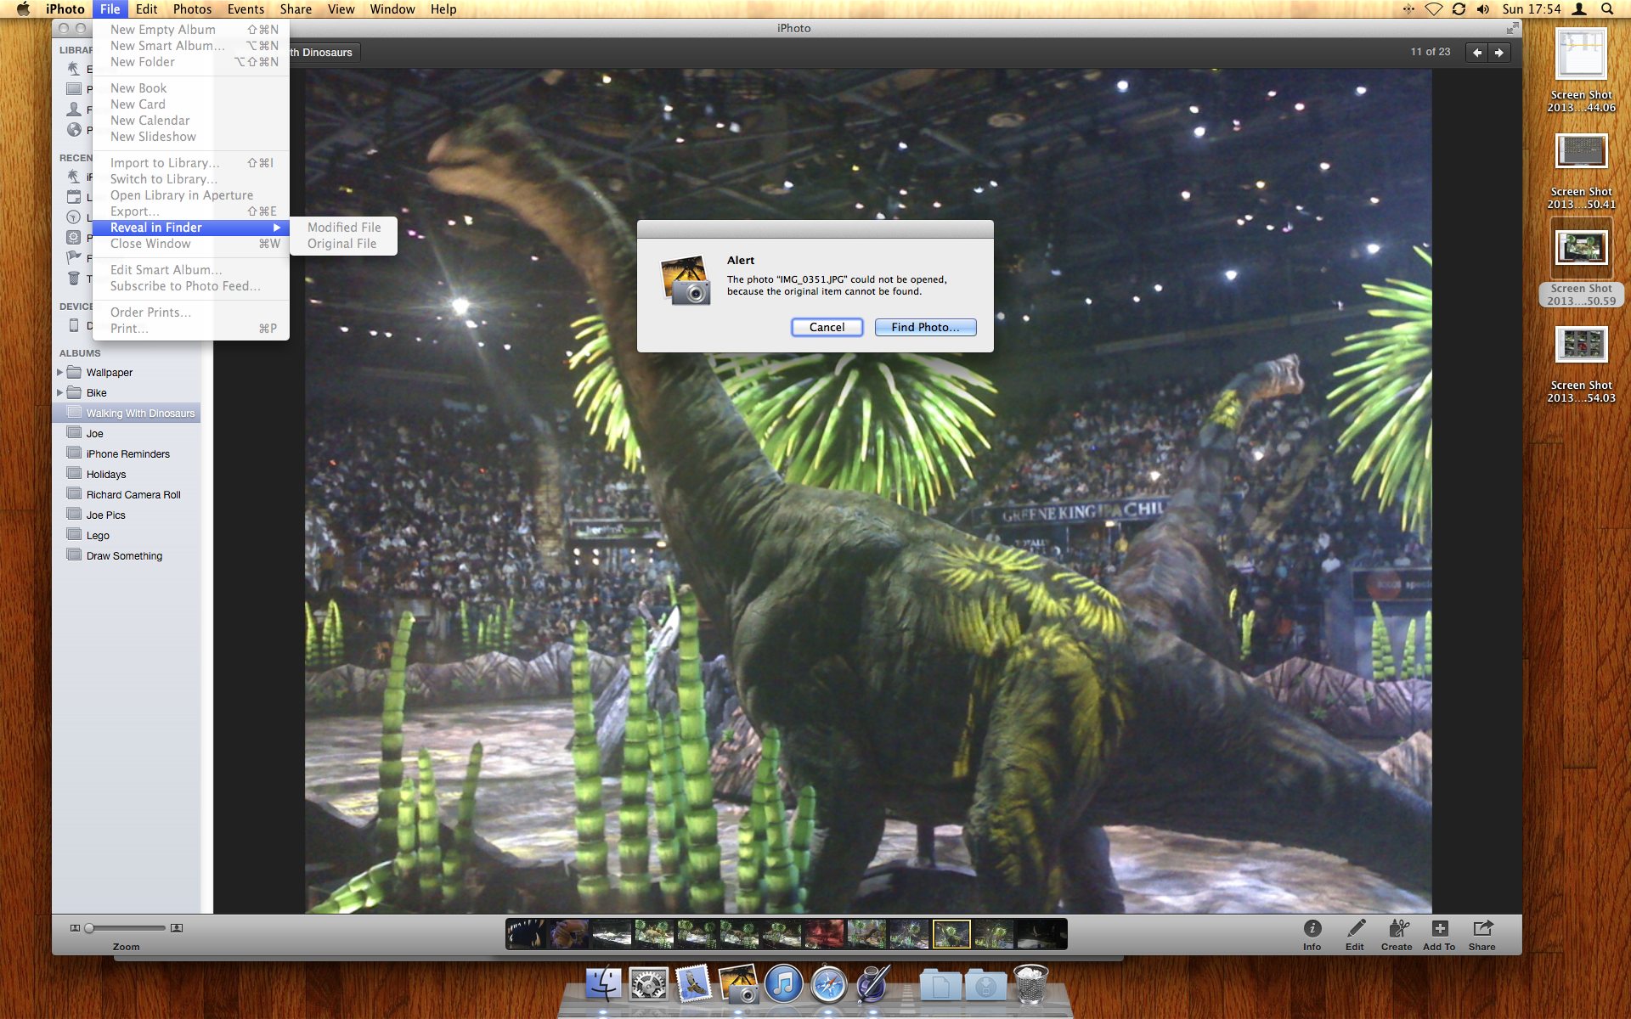Viewport: 1631px width, 1019px height.
Task: Open the Share arrow icon
Action: point(1482,928)
